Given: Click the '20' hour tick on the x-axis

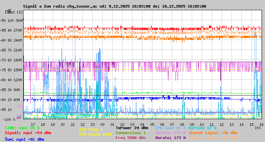Looking at the screenshot, I should (x=63, y=124).
